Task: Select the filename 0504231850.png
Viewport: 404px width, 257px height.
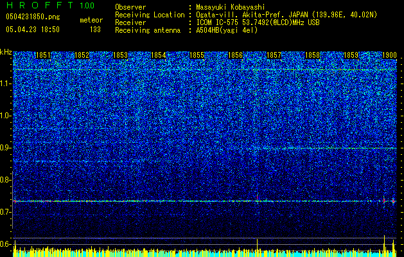Action: [33, 17]
